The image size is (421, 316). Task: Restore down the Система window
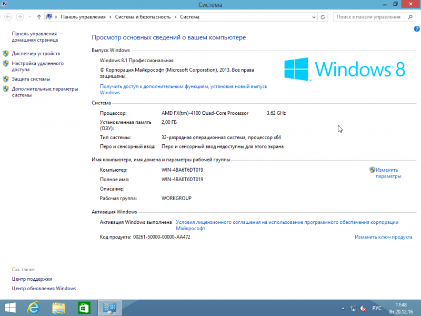point(395,4)
